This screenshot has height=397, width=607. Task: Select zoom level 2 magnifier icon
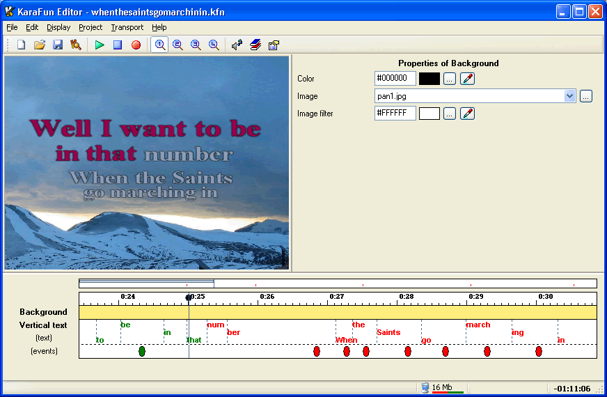click(178, 45)
